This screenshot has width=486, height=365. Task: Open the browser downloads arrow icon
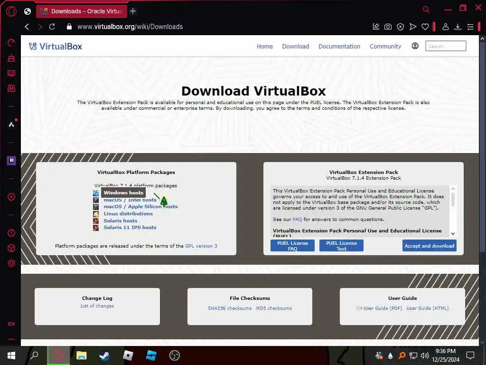coord(458,27)
